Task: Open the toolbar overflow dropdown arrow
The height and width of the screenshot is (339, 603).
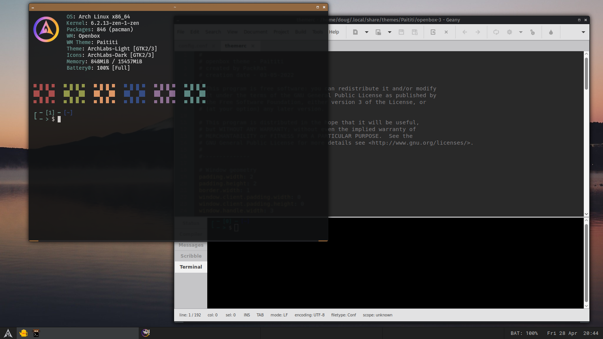Action: click(583, 32)
